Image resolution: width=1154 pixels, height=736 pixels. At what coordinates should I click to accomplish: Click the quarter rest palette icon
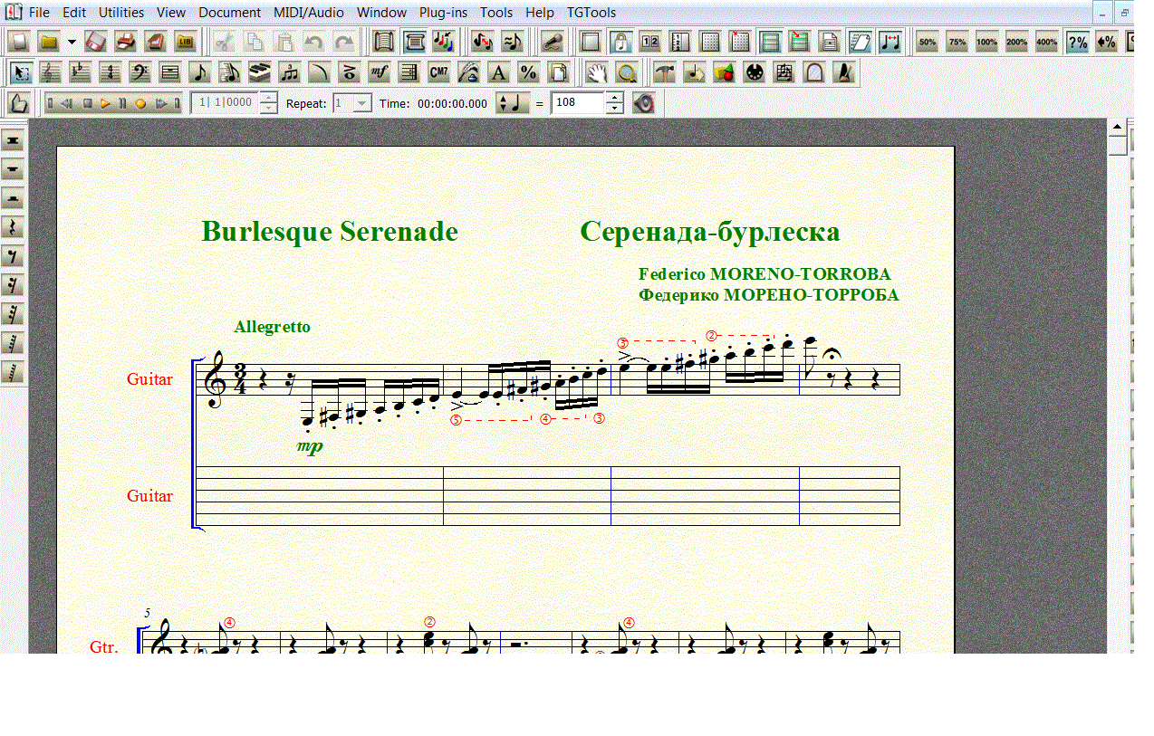tap(13, 227)
